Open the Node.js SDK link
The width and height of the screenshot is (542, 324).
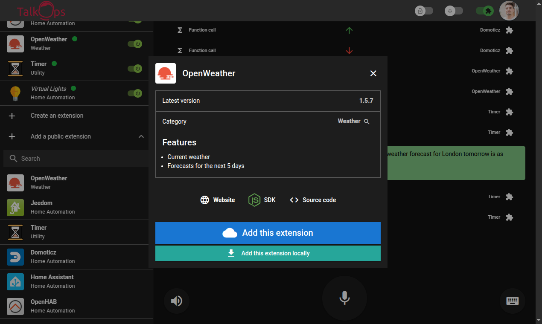pos(262,200)
